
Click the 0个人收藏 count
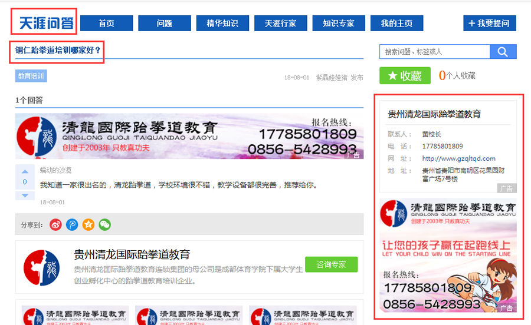pos(457,75)
